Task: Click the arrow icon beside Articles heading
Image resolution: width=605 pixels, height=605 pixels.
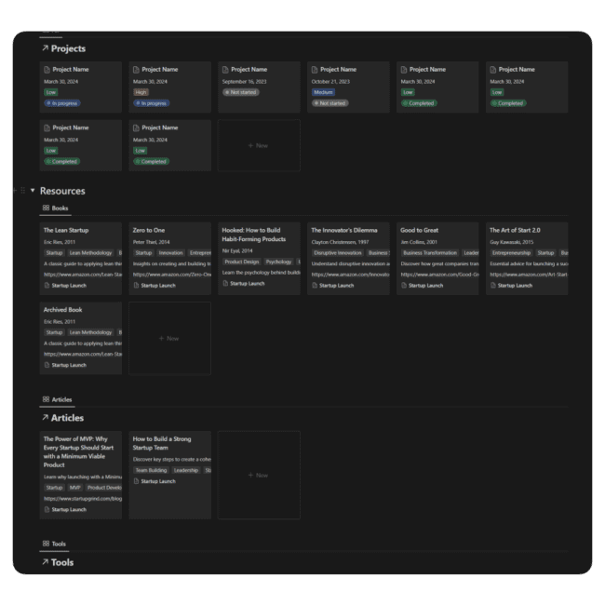Action: pyautogui.click(x=45, y=419)
